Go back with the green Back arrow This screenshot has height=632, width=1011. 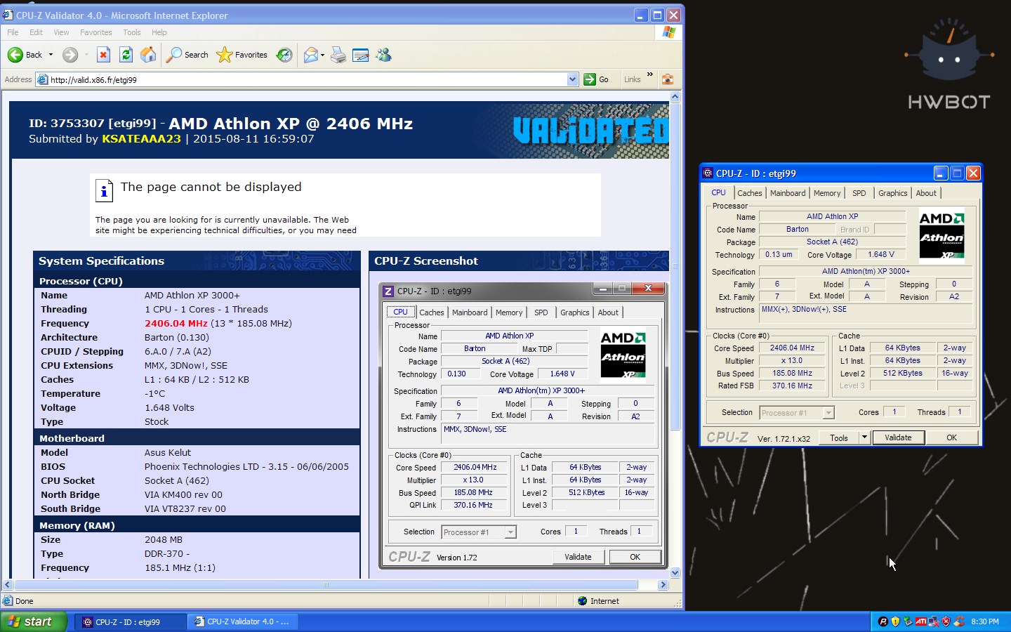pos(15,55)
